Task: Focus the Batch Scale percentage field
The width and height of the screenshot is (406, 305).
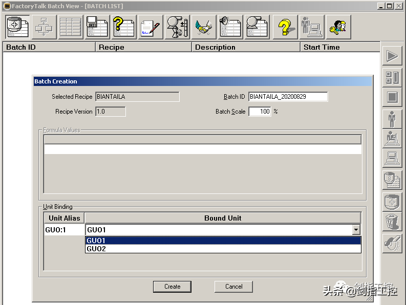Action: point(260,112)
